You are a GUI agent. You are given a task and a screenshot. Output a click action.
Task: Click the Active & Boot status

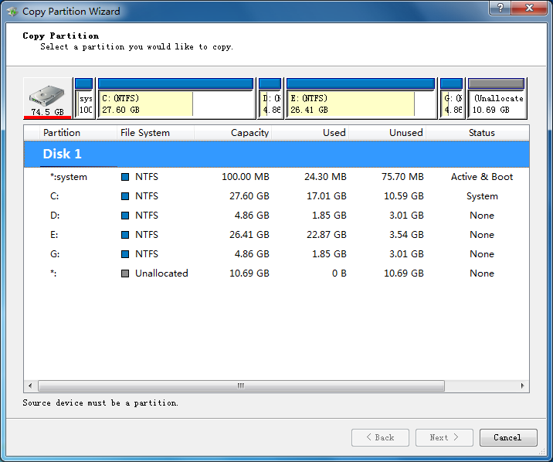482,177
